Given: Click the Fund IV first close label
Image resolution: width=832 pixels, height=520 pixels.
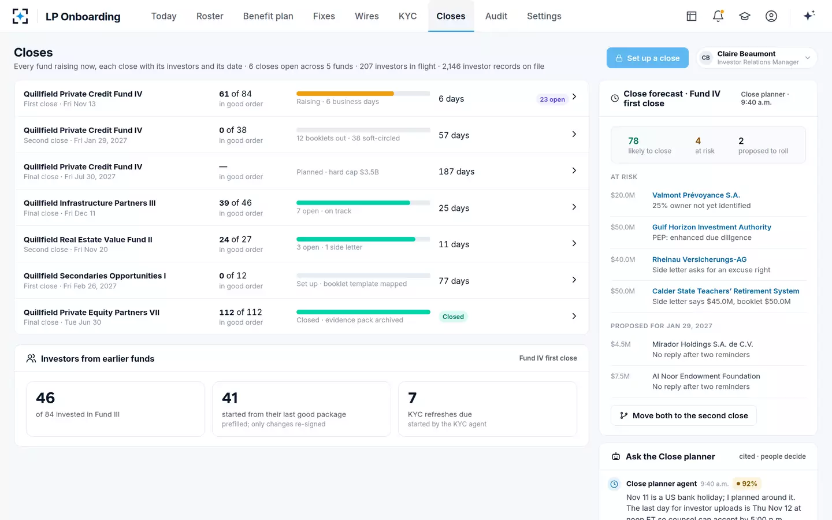Looking at the screenshot, I should point(548,358).
